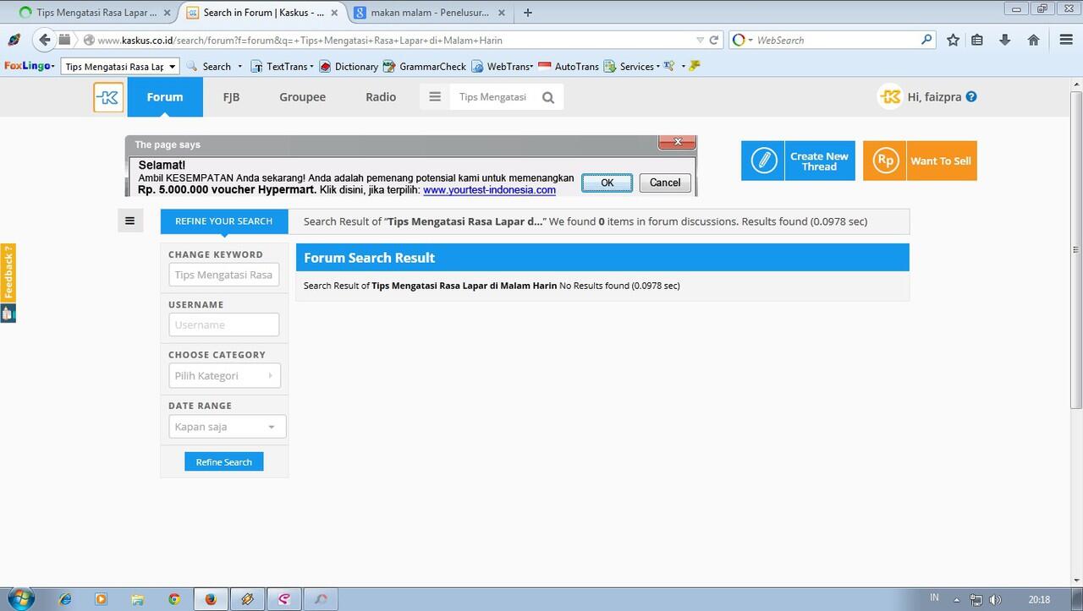Click the Want To Sell button label

click(x=941, y=161)
